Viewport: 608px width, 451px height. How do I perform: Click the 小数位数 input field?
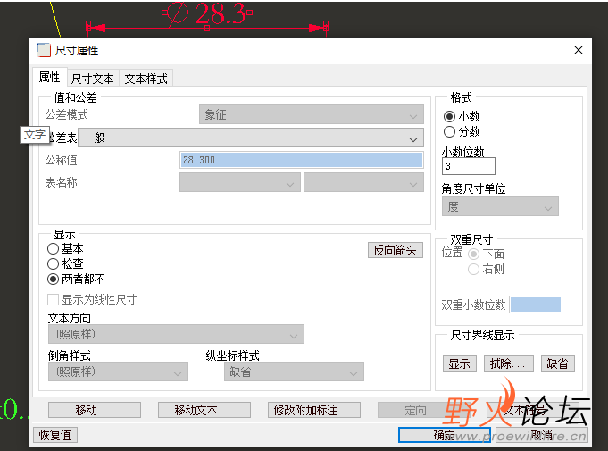(469, 166)
